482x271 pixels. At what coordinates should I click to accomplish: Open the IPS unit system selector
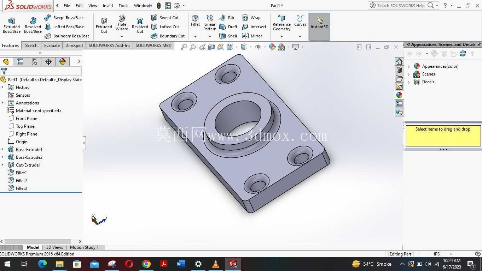(x=437, y=254)
